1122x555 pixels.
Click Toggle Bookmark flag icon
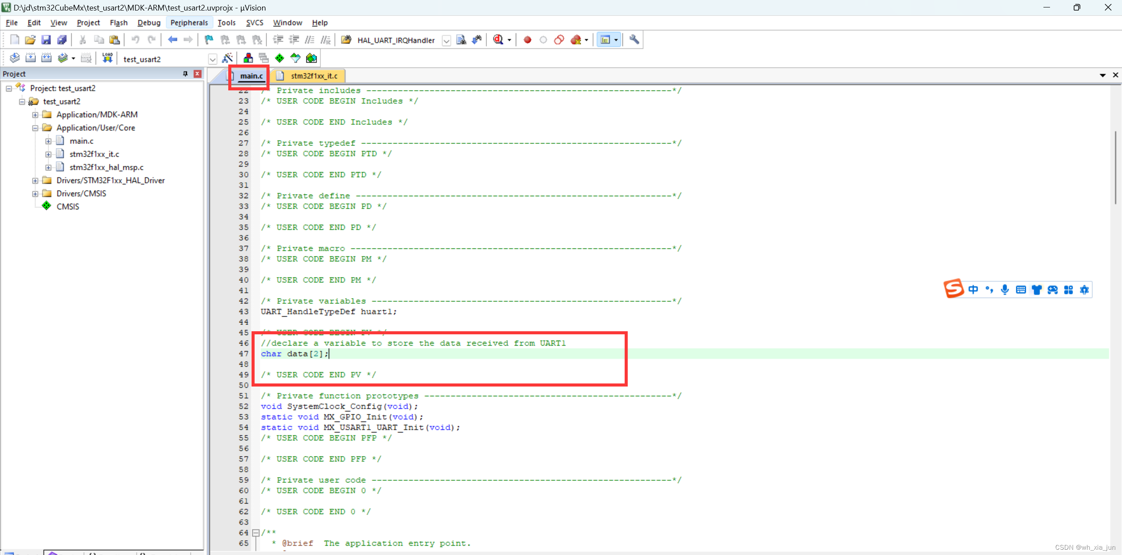(x=209, y=40)
